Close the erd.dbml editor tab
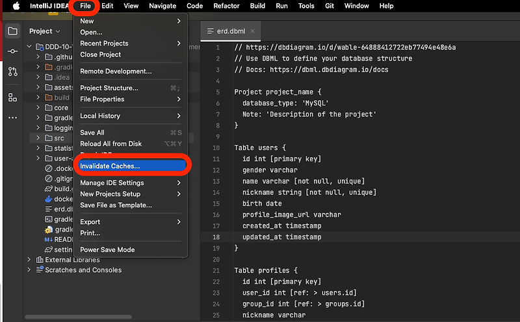The height and width of the screenshot is (322, 520). pos(253,31)
